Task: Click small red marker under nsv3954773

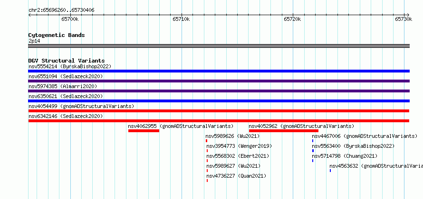Action: 207,151
